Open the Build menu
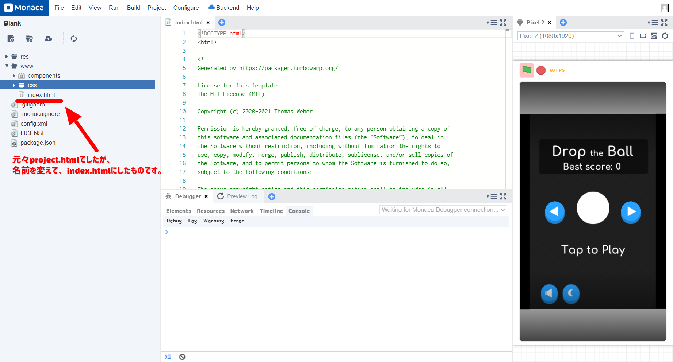Image resolution: width=673 pixels, height=362 pixels. tap(133, 8)
